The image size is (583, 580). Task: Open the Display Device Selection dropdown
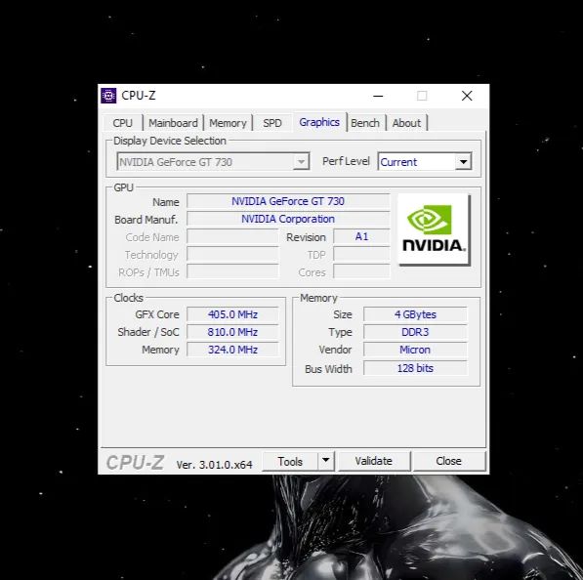[213, 162]
